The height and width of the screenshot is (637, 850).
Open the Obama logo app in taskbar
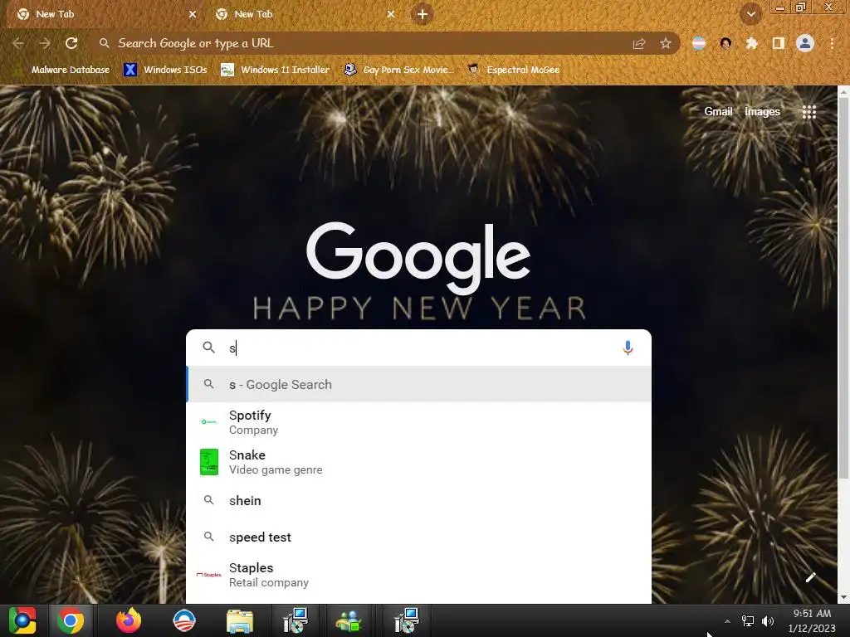click(x=183, y=620)
